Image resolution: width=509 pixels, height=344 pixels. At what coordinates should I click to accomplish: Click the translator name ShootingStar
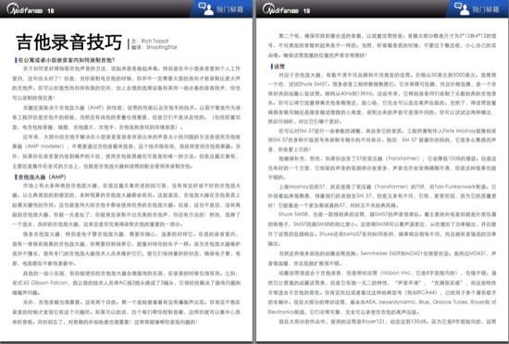point(162,47)
